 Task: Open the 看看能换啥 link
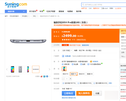(85, 45)
